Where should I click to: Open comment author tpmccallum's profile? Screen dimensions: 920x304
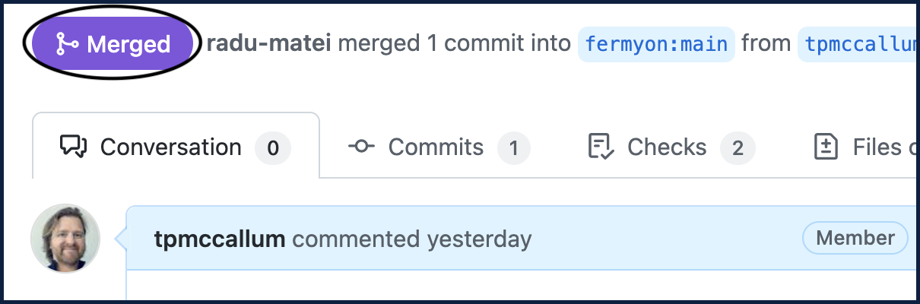tap(220, 239)
